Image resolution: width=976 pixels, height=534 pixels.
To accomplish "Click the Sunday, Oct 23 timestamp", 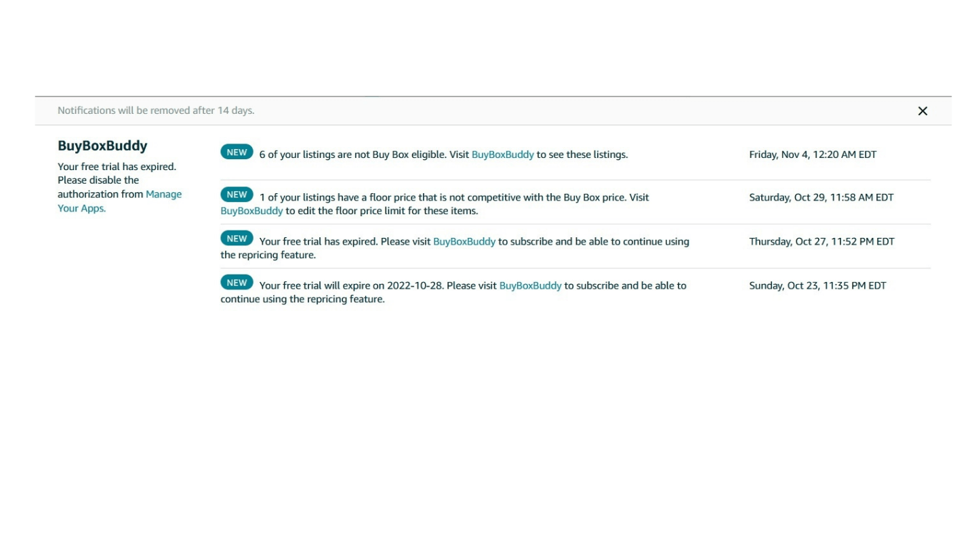I will tap(817, 285).
